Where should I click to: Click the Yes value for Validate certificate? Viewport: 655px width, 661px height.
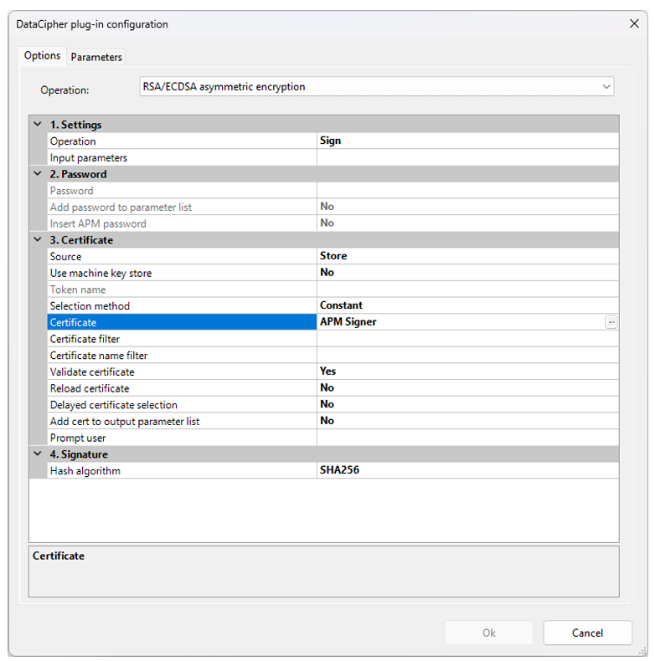pyautogui.click(x=467, y=371)
